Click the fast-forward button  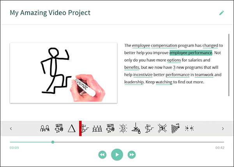click(x=132, y=155)
